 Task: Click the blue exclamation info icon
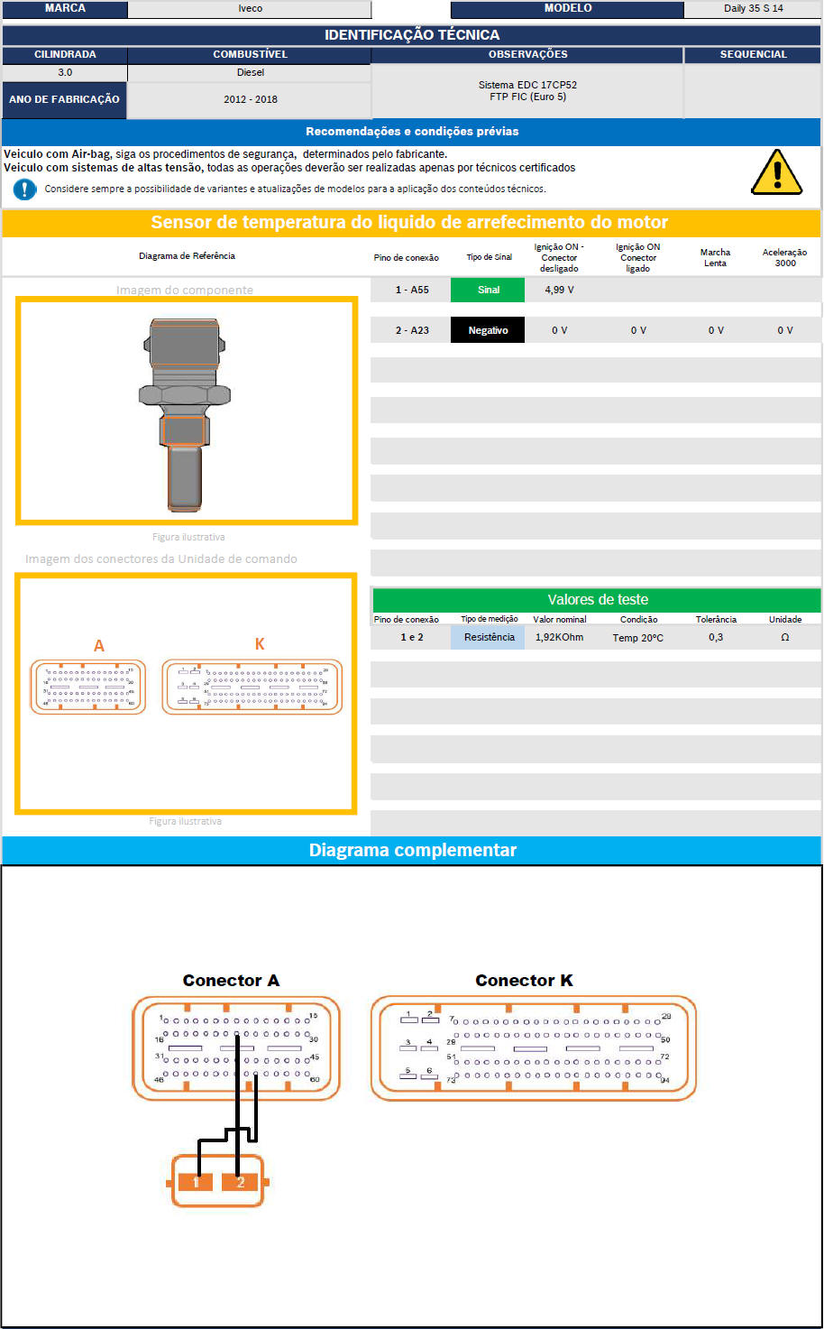(x=25, y=189)
